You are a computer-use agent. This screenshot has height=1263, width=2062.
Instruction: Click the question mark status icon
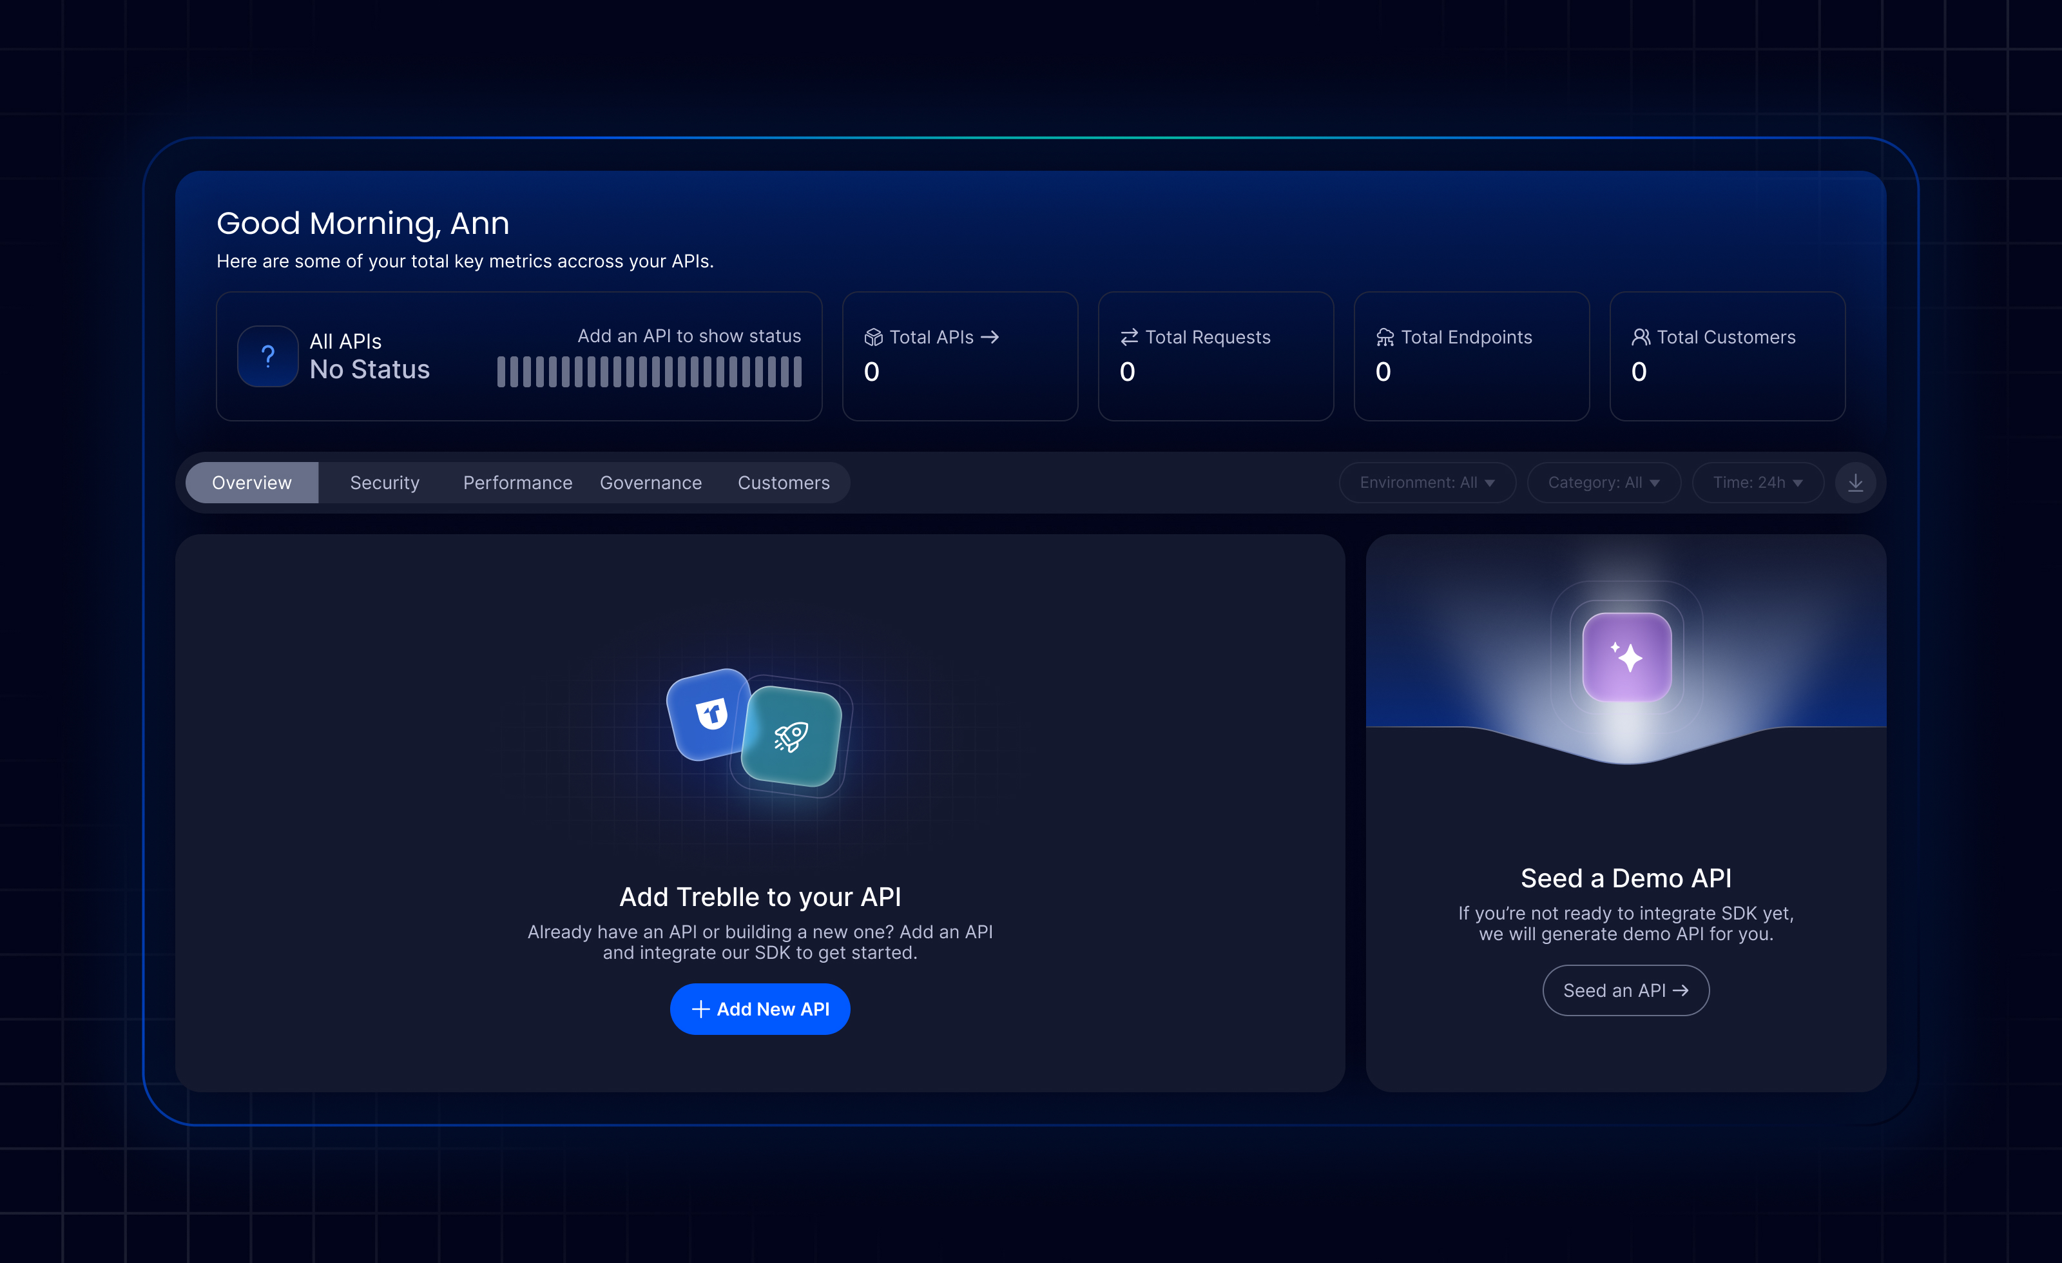tap(268, 356)
